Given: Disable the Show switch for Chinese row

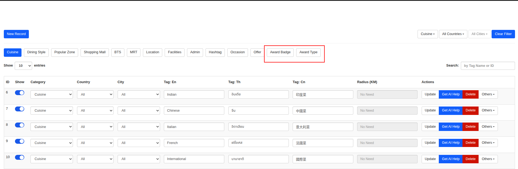Looking at the screenshot, I should click(20, 109).
